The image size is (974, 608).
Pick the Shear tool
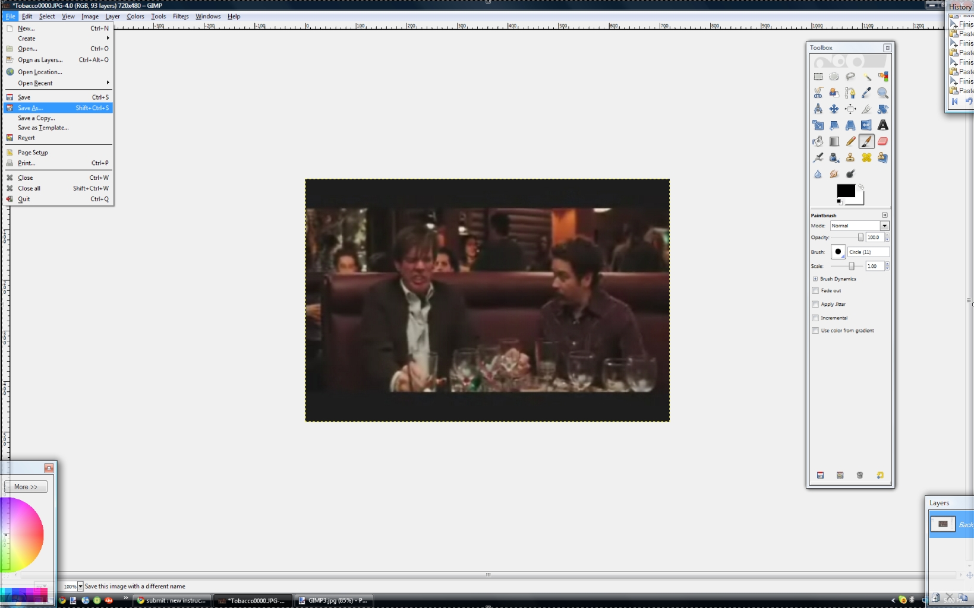coord(834,125)
